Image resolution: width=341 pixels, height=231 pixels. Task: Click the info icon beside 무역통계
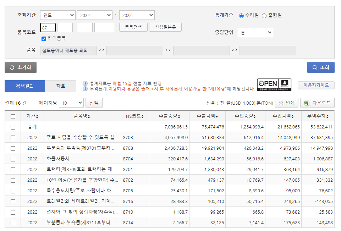click(85, 89)
